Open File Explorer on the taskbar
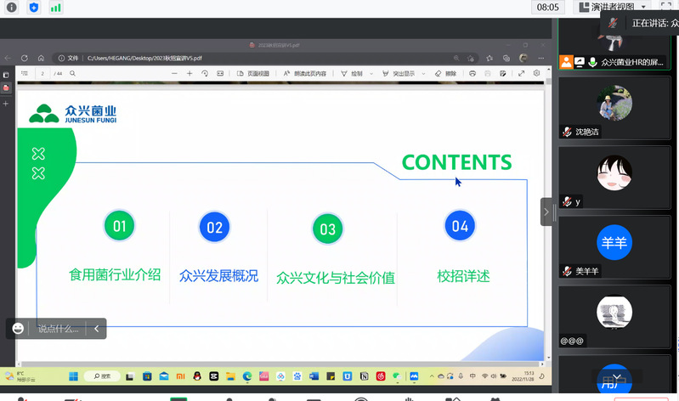 [x=230, y=376]
